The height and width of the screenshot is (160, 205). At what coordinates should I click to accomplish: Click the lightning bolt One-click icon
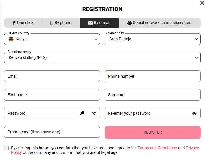[14, 23]
